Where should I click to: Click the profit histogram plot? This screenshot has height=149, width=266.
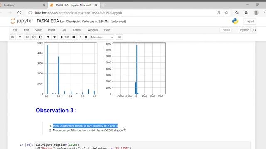[139, 68]
